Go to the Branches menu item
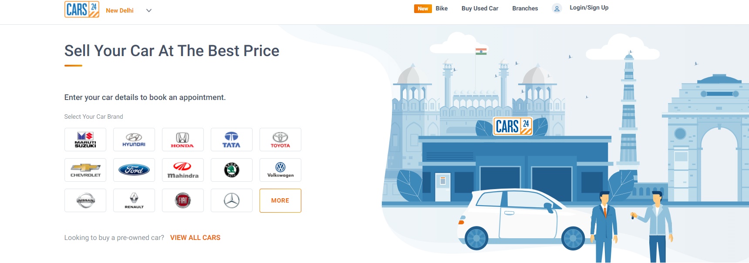The image size is (749, 263). pos(525,8)
